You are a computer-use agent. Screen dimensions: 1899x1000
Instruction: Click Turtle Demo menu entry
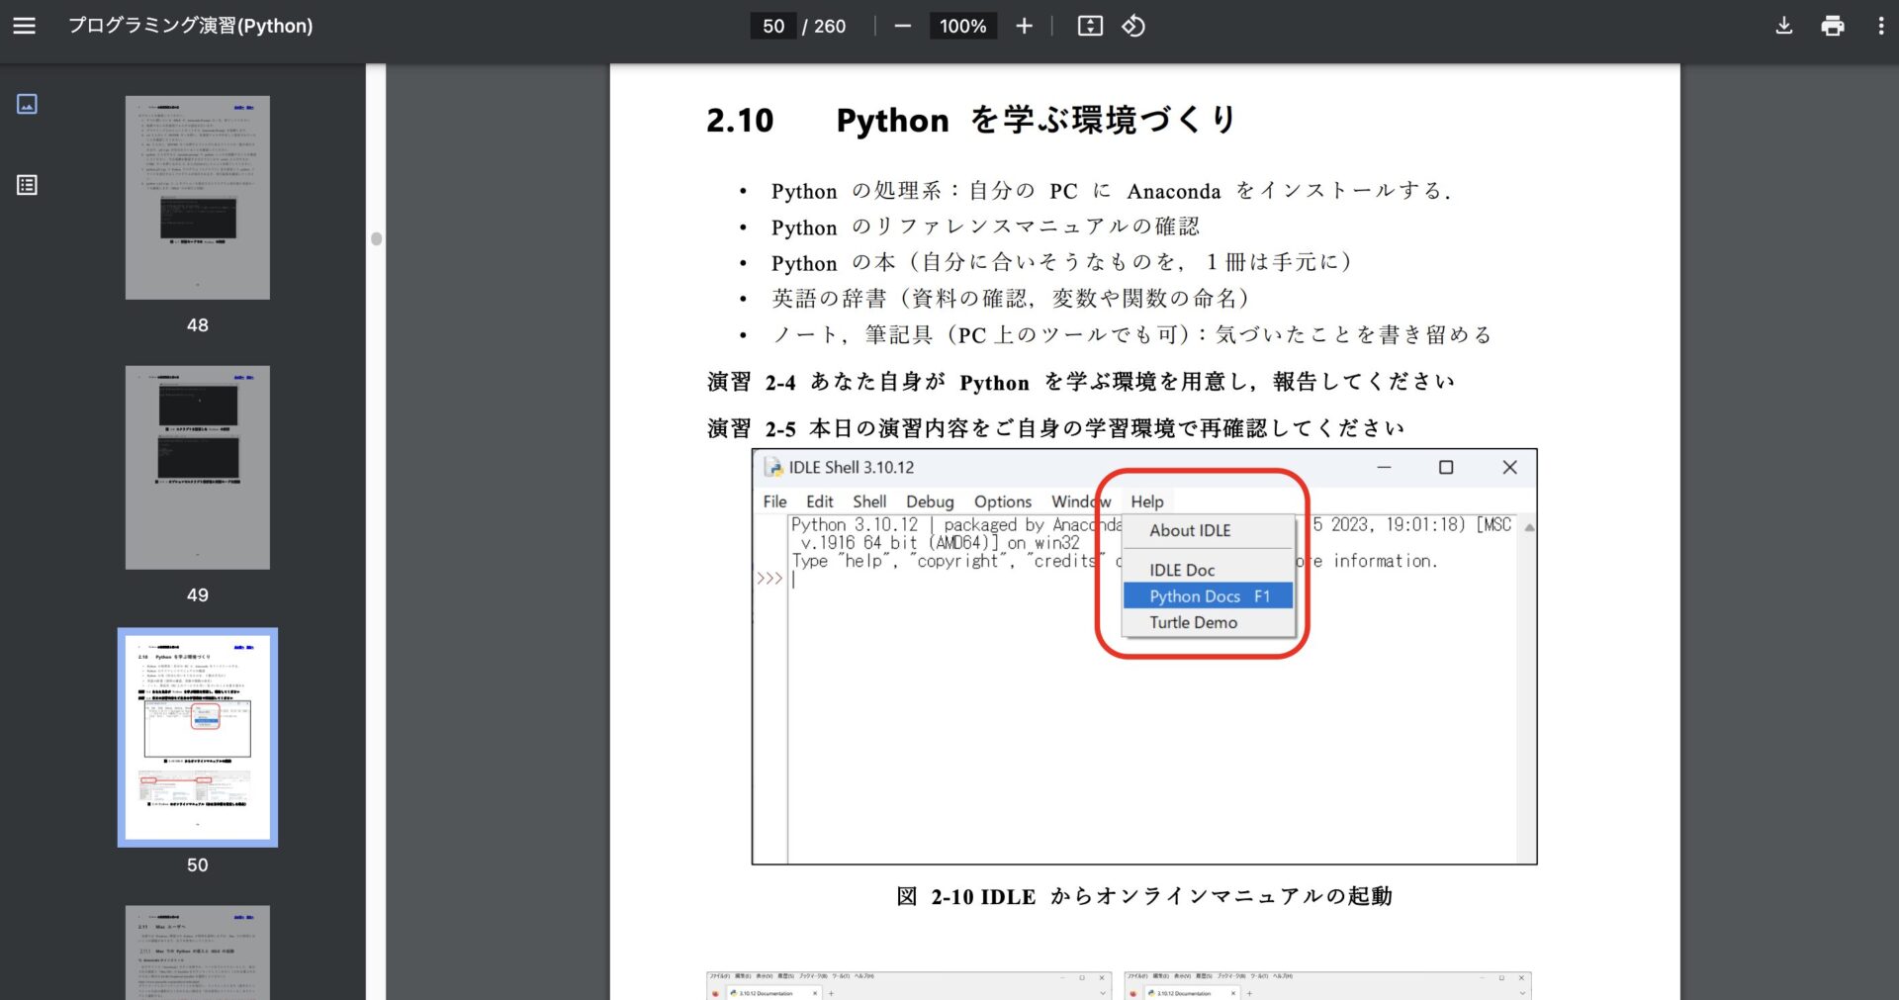tap(1193, 622)
